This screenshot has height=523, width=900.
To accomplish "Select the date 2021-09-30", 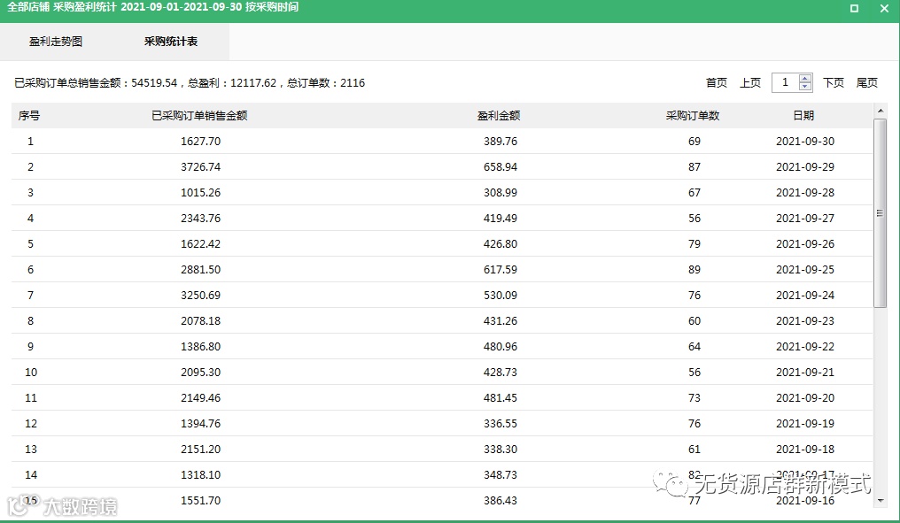I will (x=805, y=141).
